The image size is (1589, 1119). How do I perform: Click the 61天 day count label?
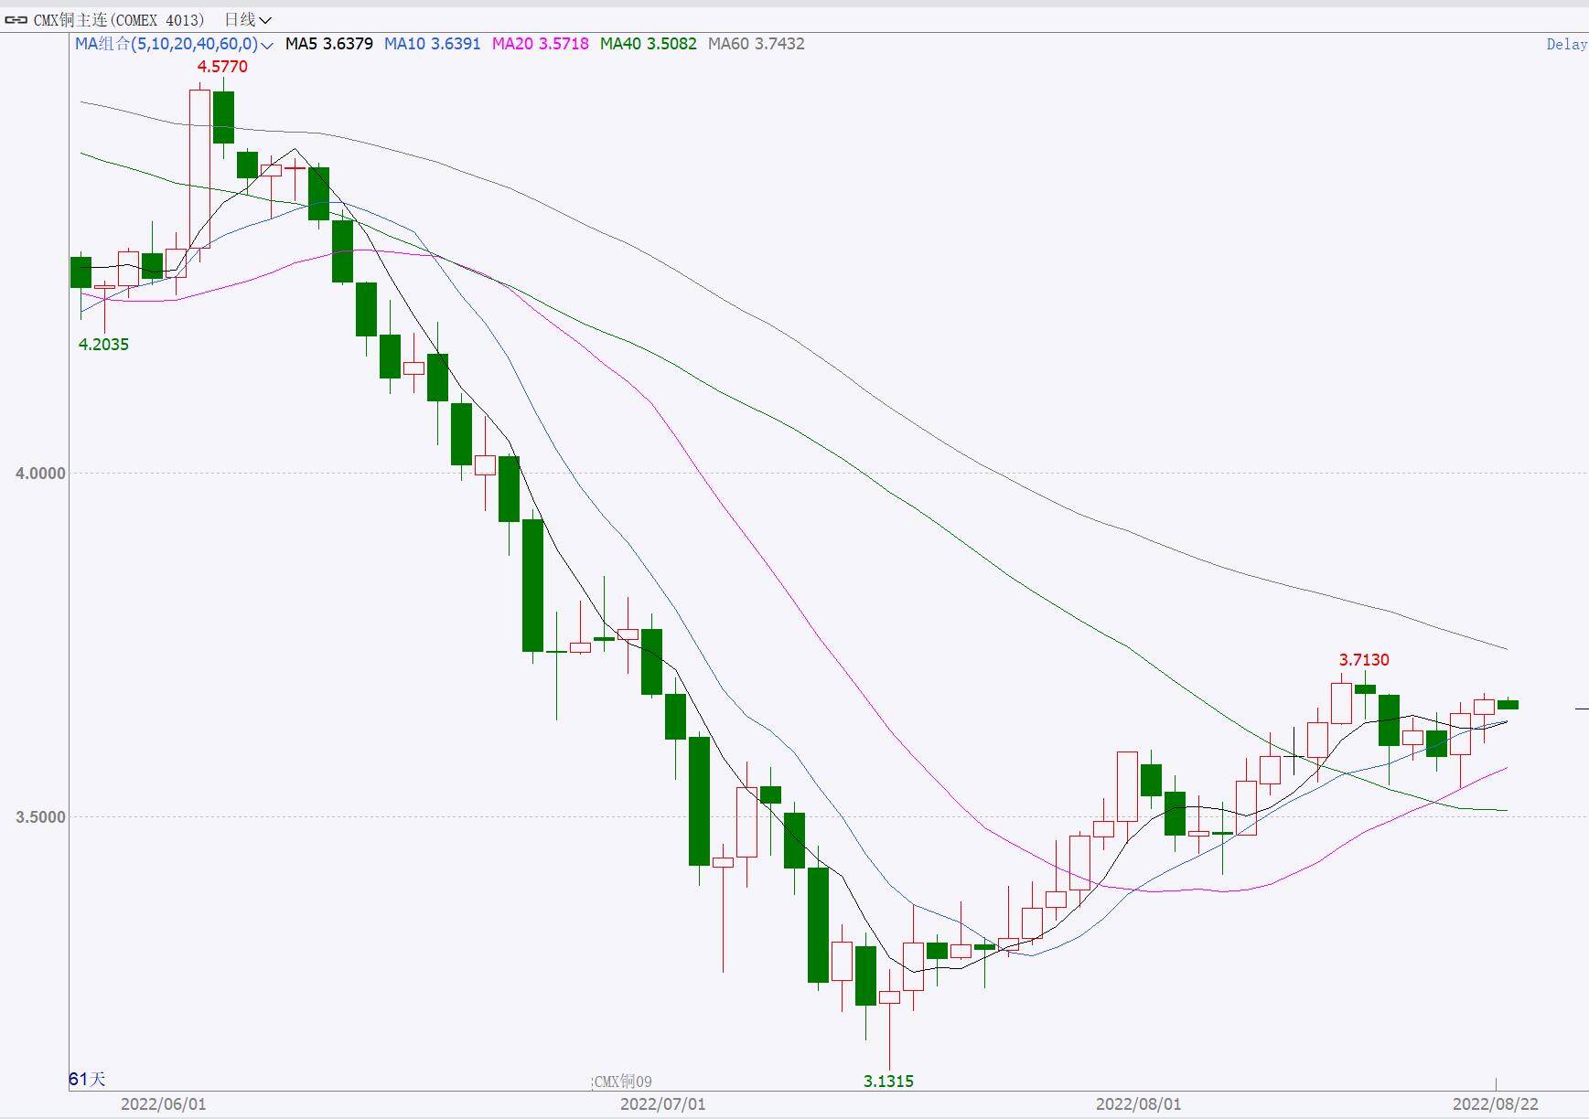click(x=88, y=1080)
